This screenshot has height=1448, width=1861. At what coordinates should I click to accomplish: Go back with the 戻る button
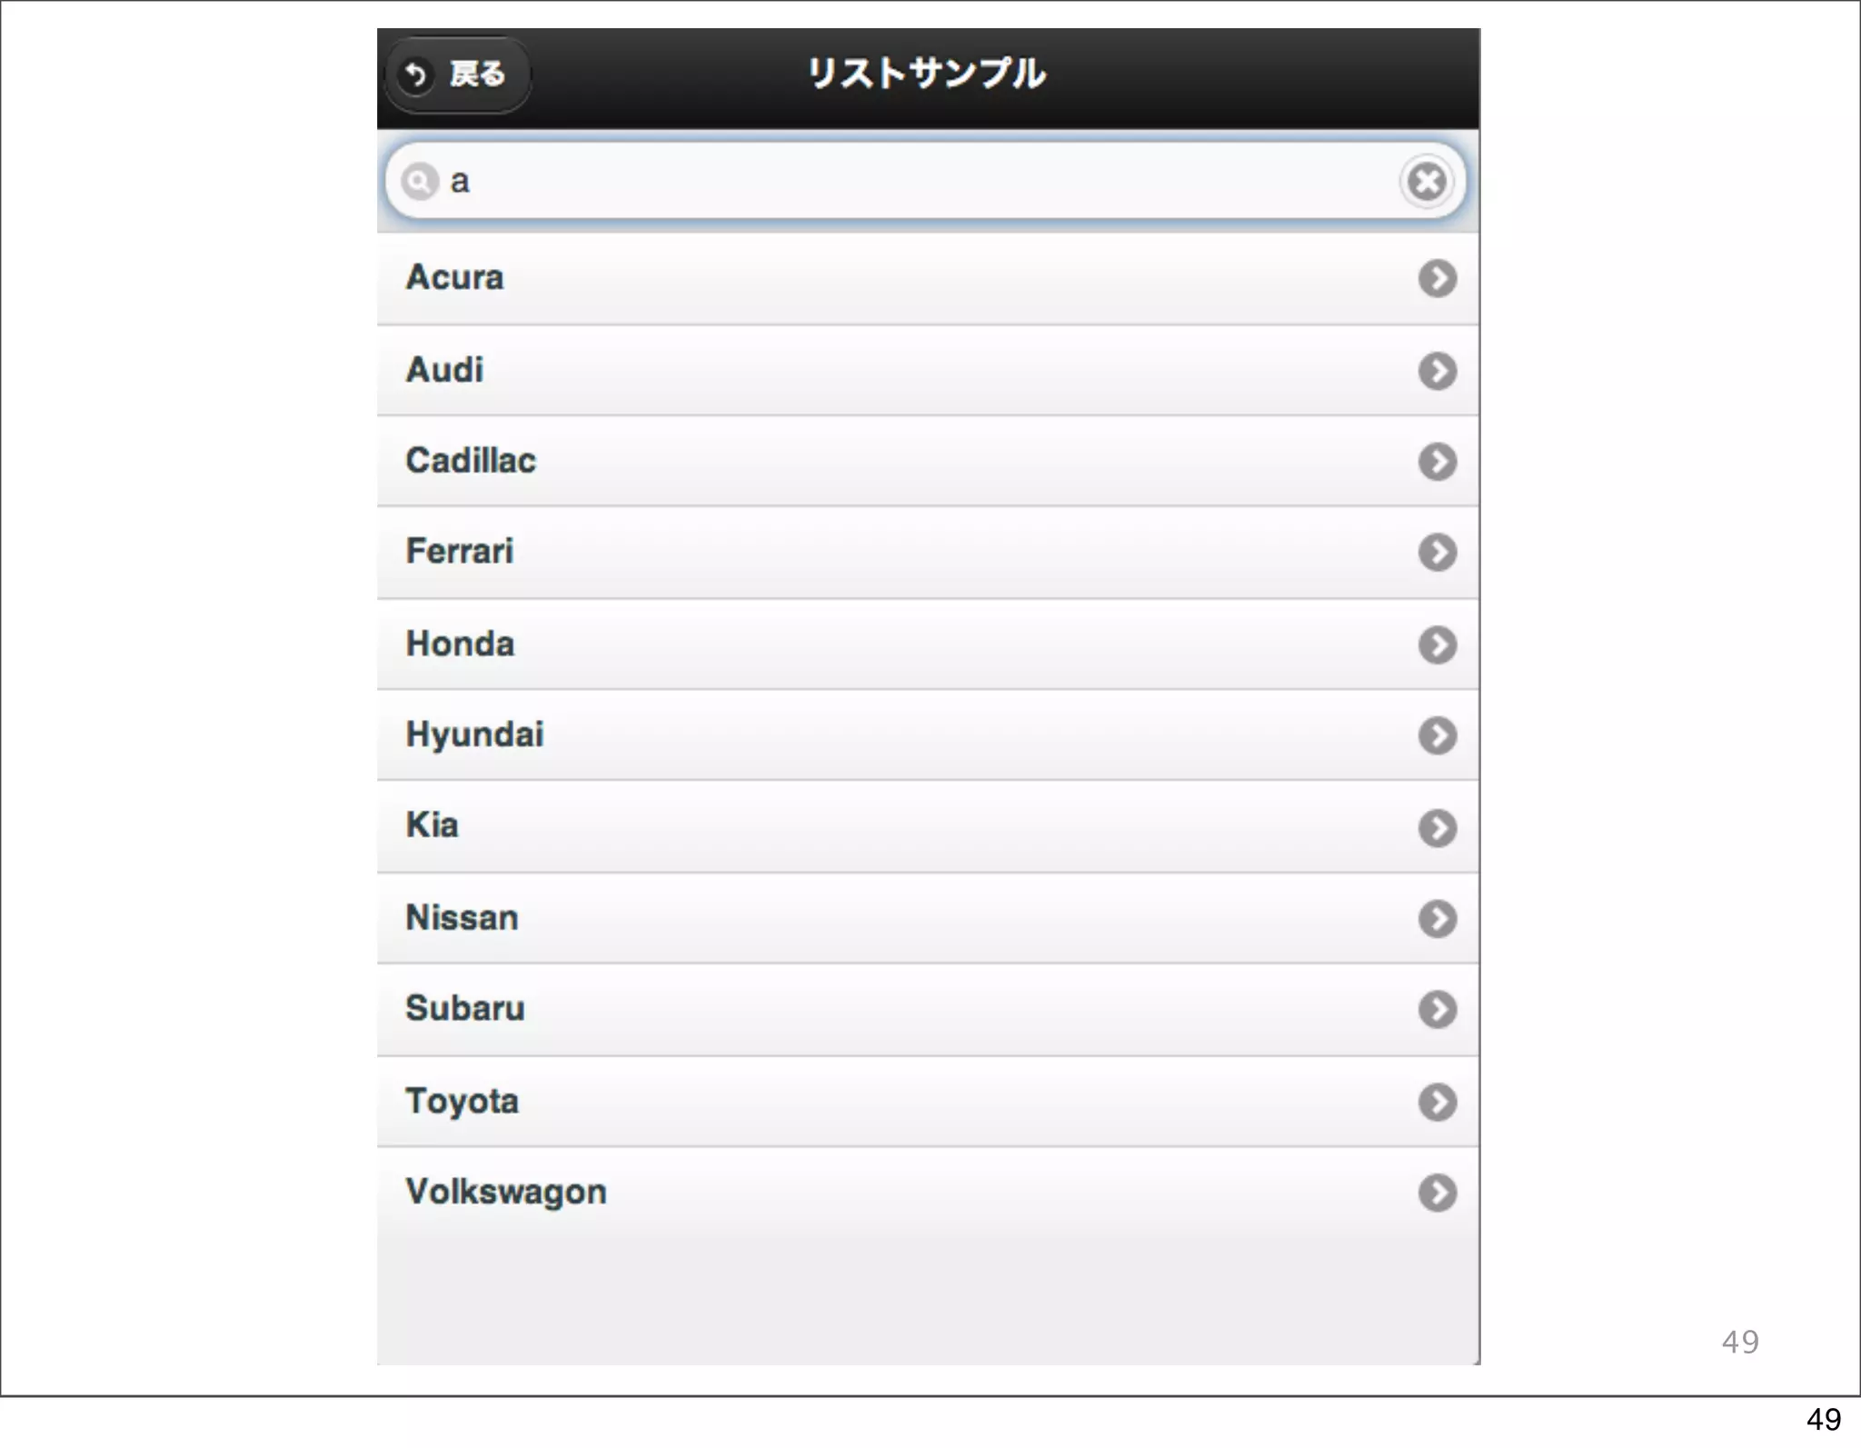(458, 75)
